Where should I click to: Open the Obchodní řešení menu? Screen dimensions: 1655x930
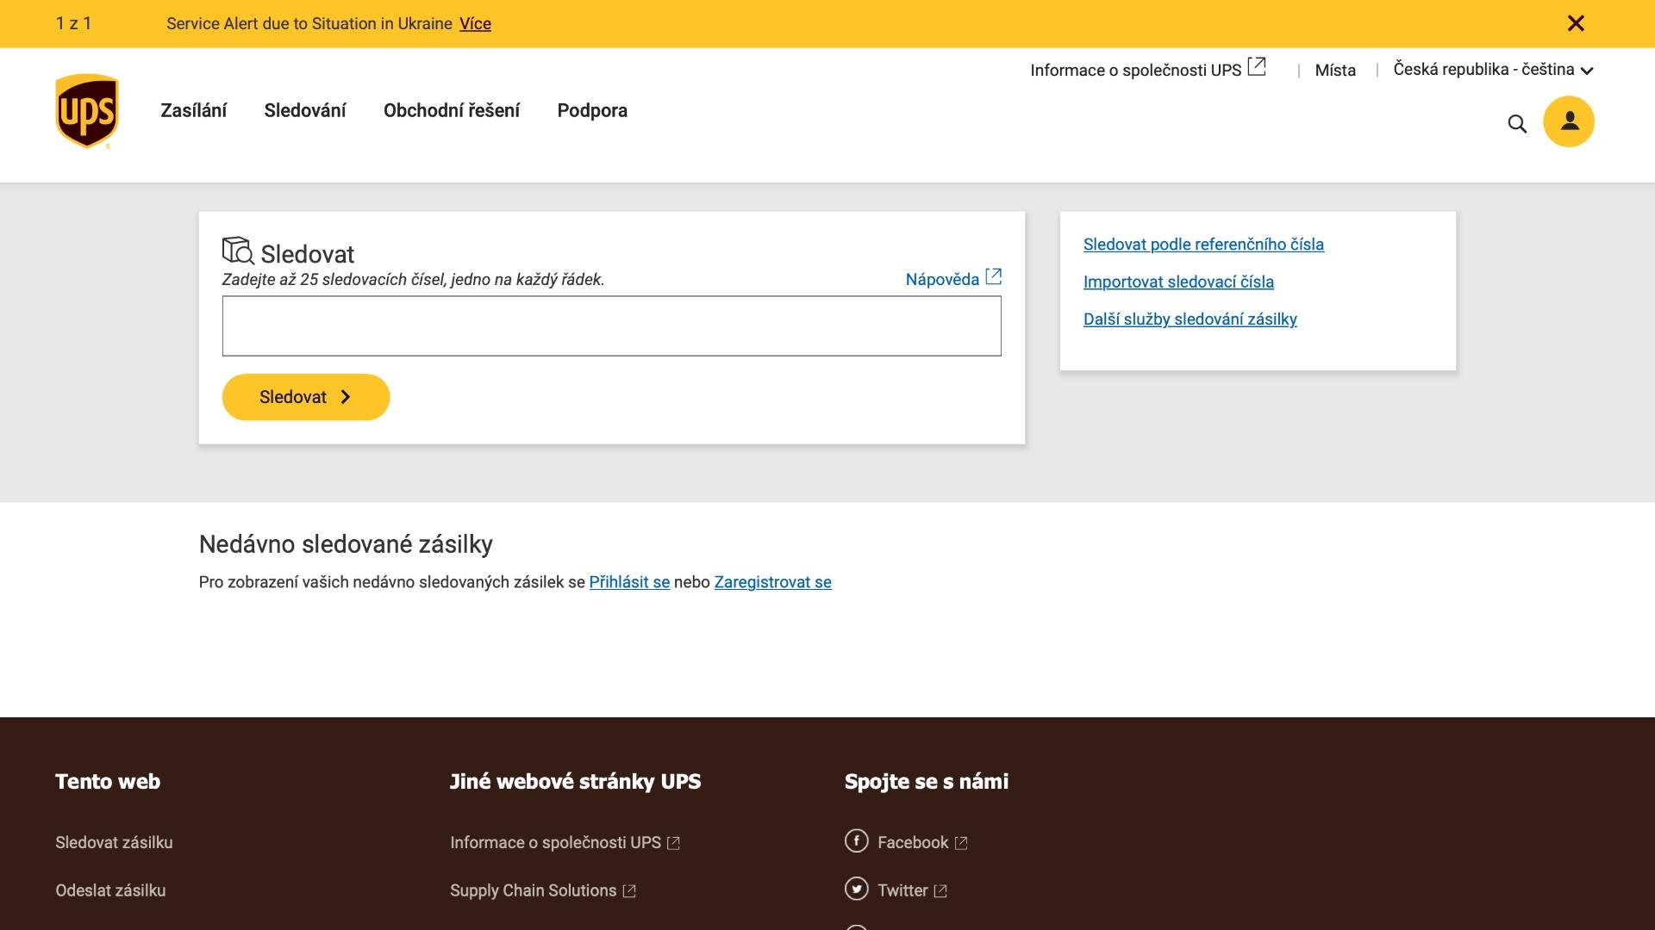[452, 110]
